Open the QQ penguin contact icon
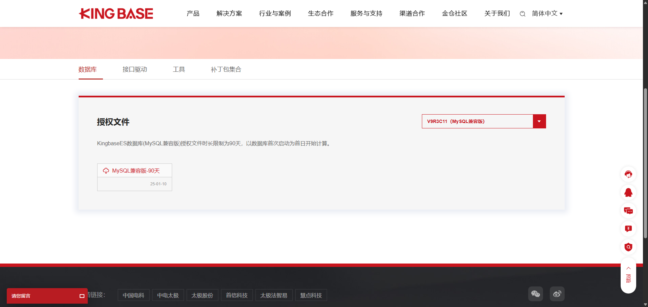Screen dimensions: 648x307 coord(628,192)
